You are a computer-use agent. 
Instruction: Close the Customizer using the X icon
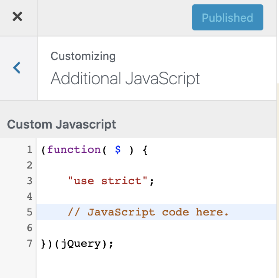pos(17,17)
